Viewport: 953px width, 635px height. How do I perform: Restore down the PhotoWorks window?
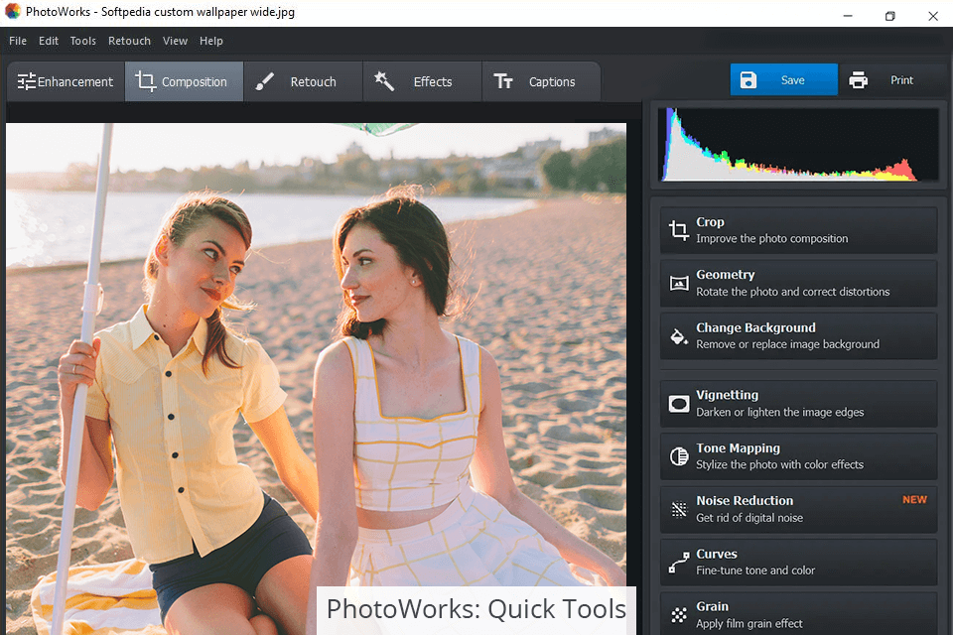point(889,16)
